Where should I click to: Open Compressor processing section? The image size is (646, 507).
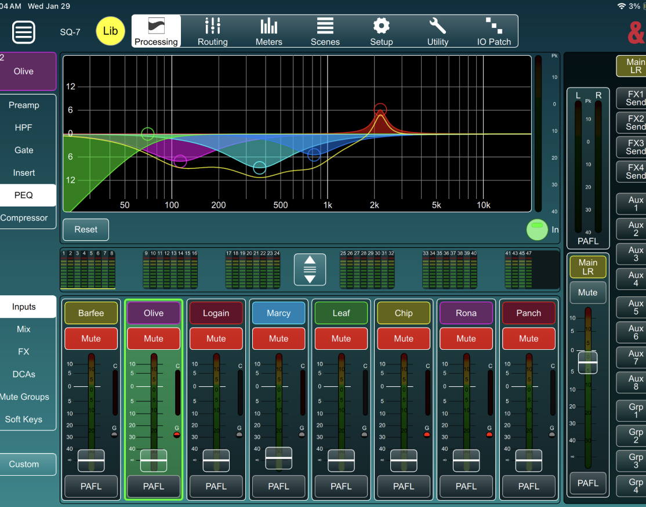tap(24, 218)
